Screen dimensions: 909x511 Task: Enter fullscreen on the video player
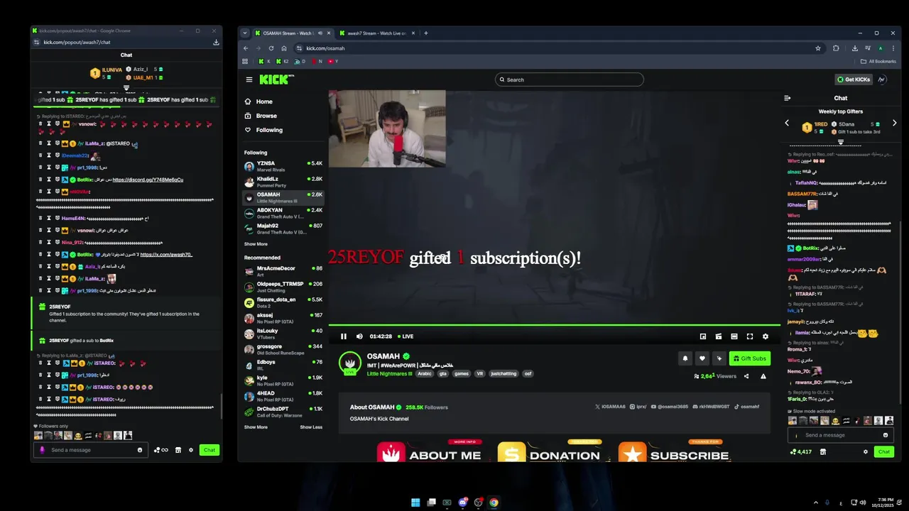click(750, 336)
